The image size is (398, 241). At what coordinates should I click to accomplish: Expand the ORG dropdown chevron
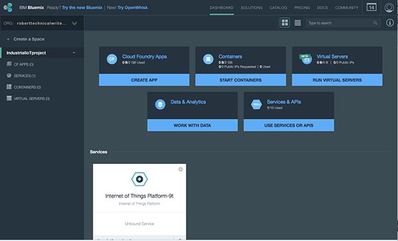coord(74,23)
